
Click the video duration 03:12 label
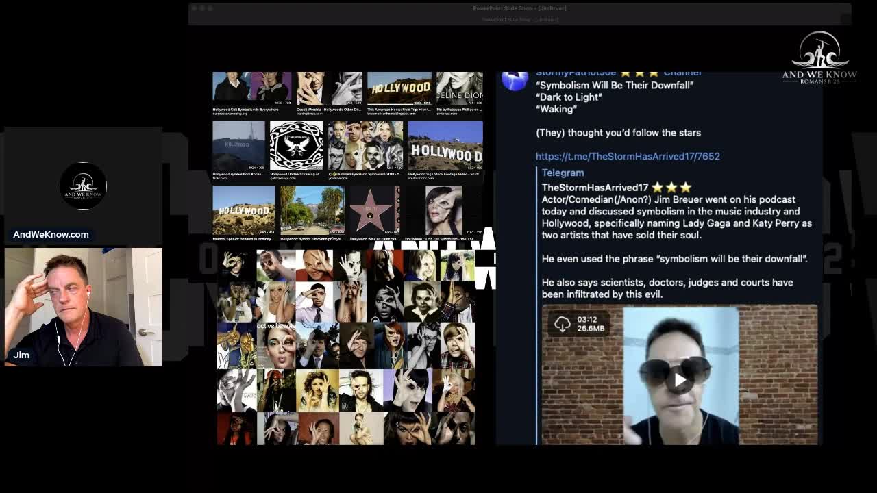tap(587, 319)
